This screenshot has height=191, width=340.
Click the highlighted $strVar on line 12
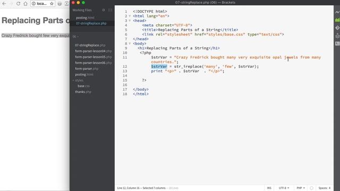coord(159,66)
